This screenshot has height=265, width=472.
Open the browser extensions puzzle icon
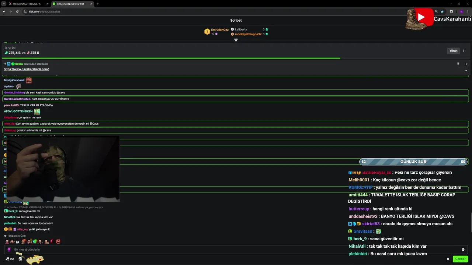pyautogui.click(x=451, y=11)
